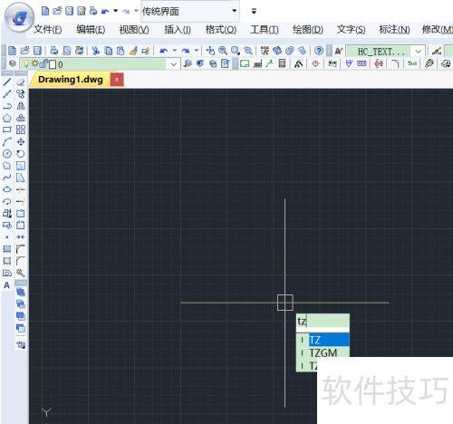Click the Help question mark icon

coord(319,51)
